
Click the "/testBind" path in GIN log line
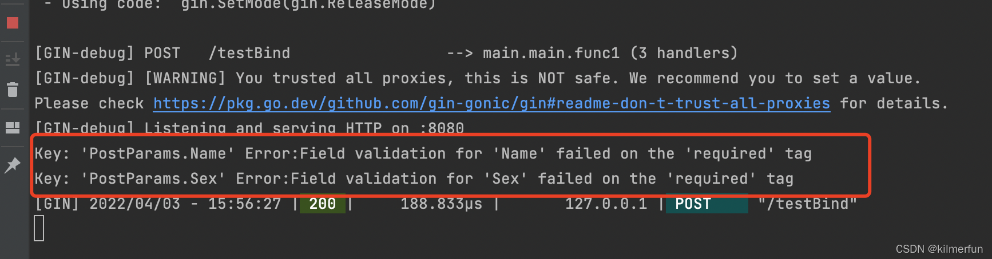tap(807, 204)
